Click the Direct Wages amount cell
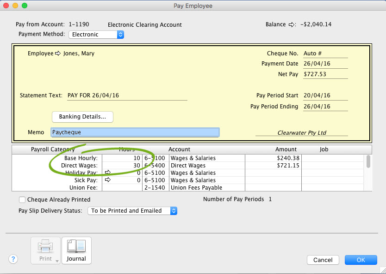Image resolution: width=386 pixels, height=274 pixels. (273, 165)
